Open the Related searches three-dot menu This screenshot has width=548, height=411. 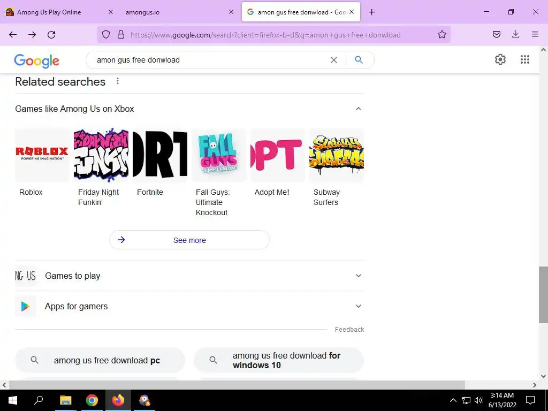[118, 81]
